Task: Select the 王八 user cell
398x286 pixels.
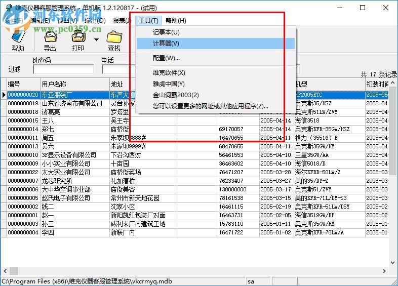Action: (75, 121)
